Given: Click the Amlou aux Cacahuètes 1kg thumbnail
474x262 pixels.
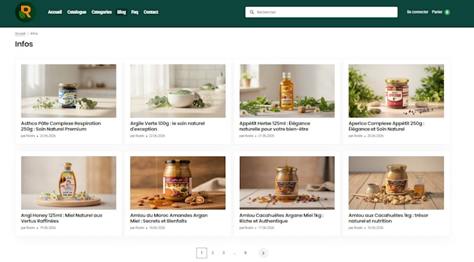Looking at the screenshot, I should (396, 183).
